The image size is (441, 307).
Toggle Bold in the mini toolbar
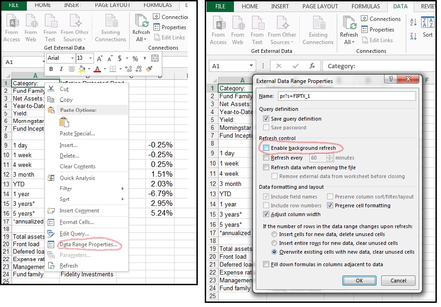pyautogui.click(x=51, y=69)
